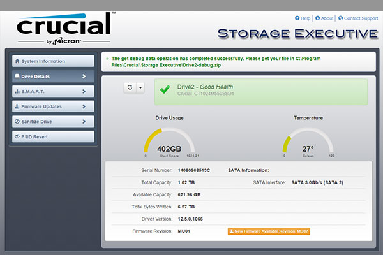
Task: Open the S.M.A.R.T. section
Action: click(53, 92)
